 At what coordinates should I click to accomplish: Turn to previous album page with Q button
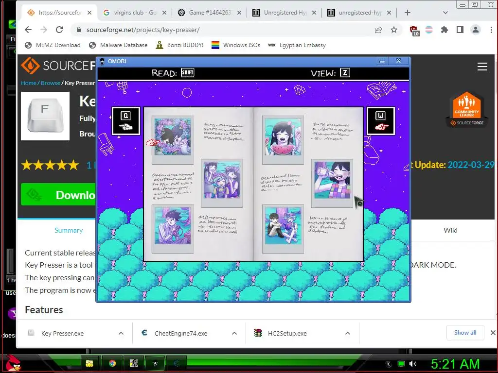pyautogui.click(x=126, y=121)
